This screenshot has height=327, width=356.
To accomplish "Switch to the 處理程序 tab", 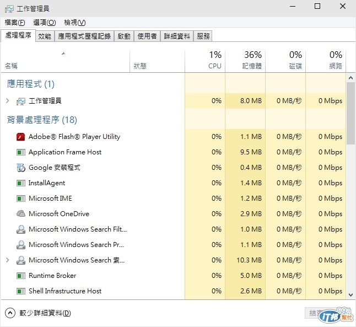I will tap(18, 35).
